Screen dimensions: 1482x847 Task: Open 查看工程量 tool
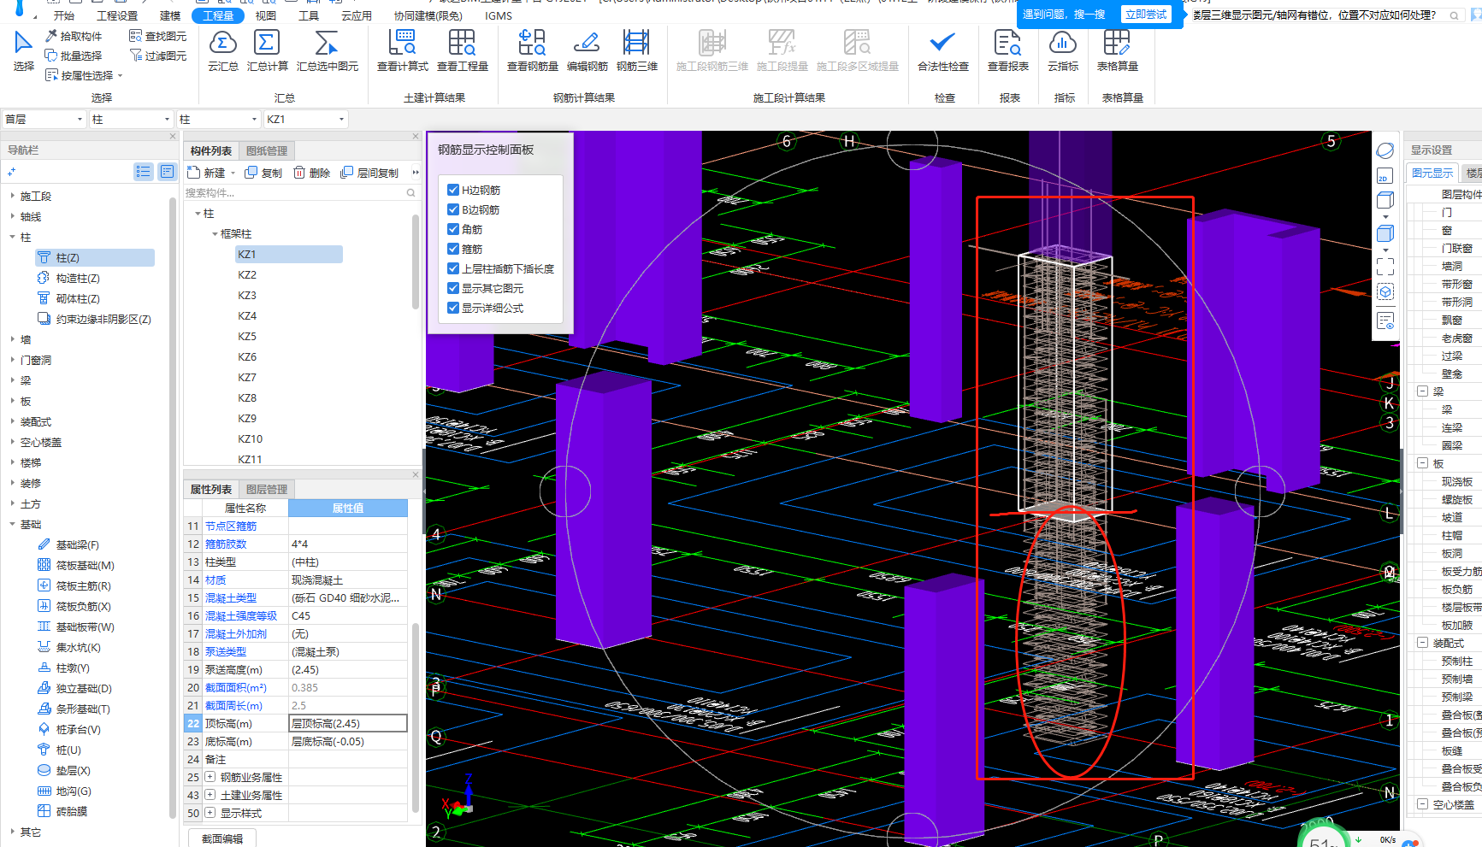coord(462,50)
